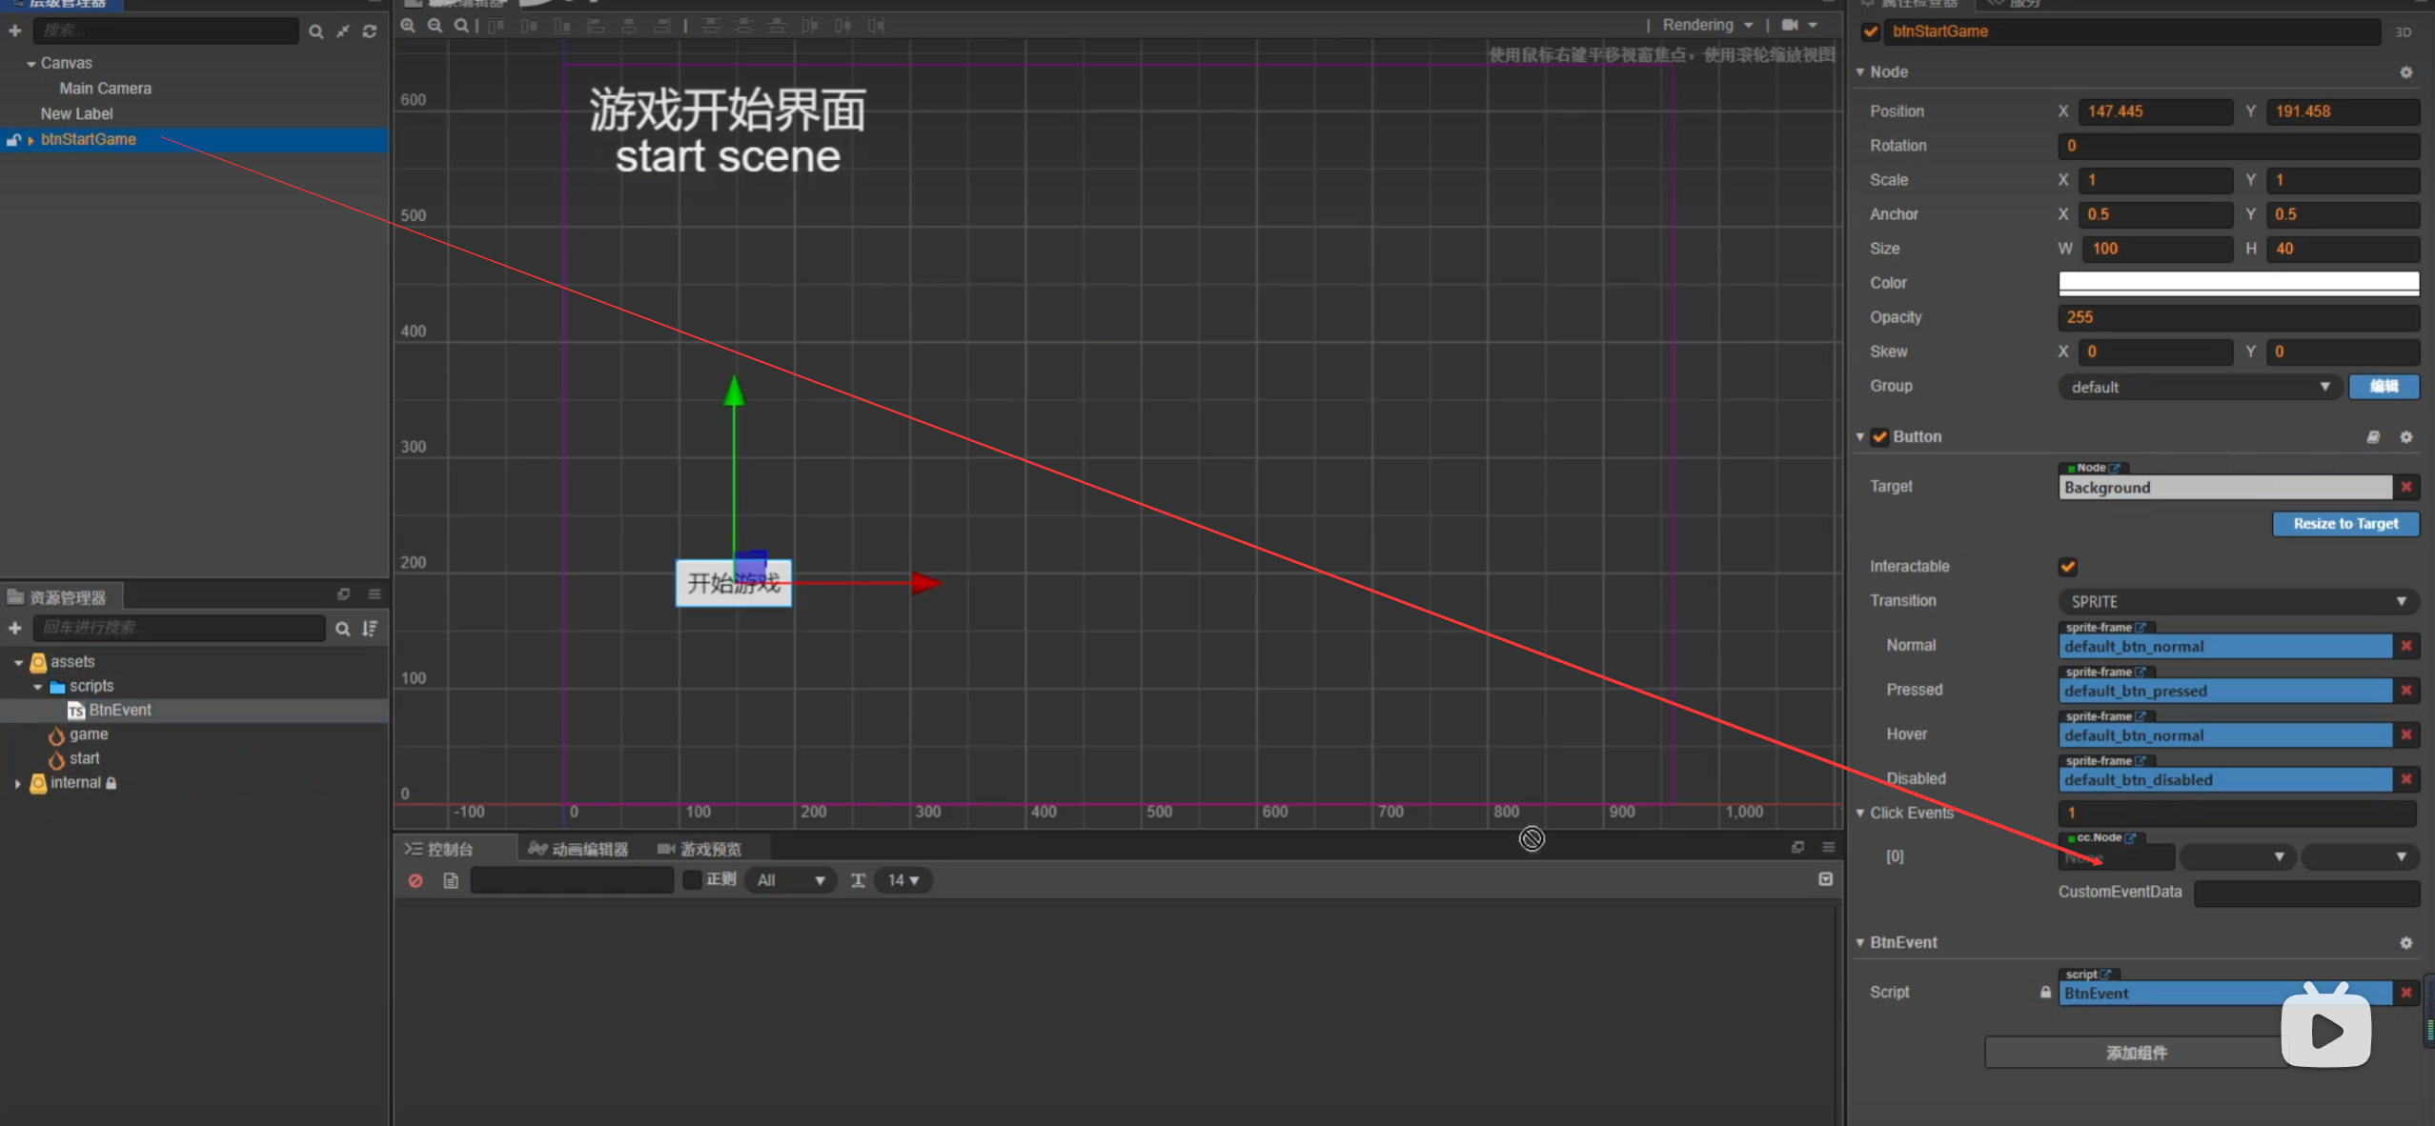Click the reset zoom magnifier icon
This screenshot has height=1126, width=2435.
click(461, 26)
